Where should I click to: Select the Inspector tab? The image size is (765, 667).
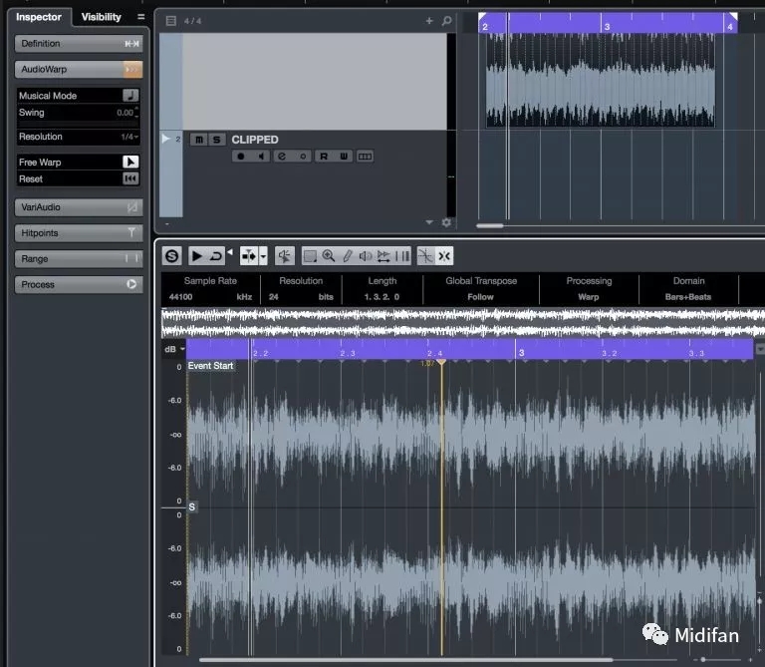38,17
